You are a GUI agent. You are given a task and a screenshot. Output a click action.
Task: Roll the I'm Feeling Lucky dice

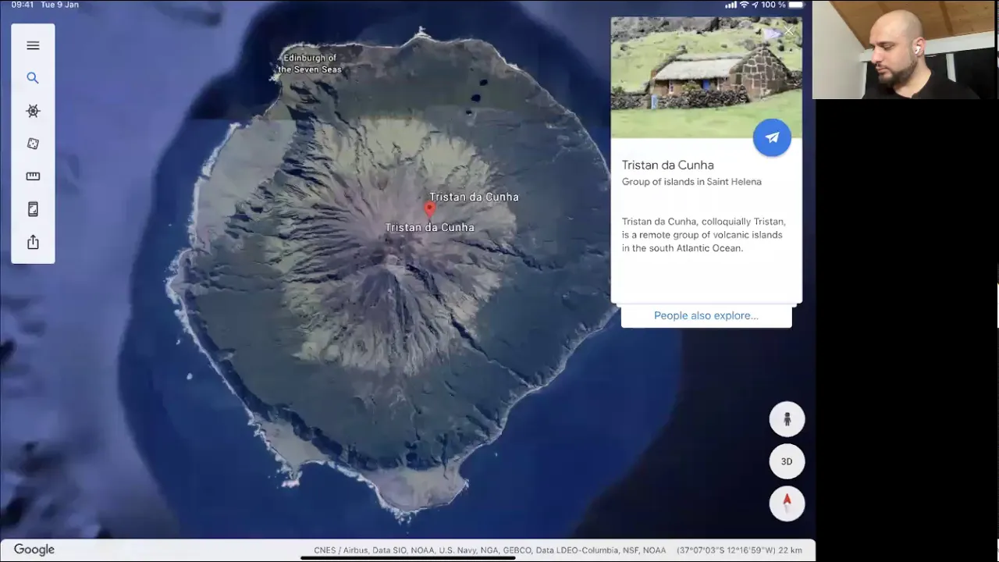pyautogui.click(x=33, y=144)
